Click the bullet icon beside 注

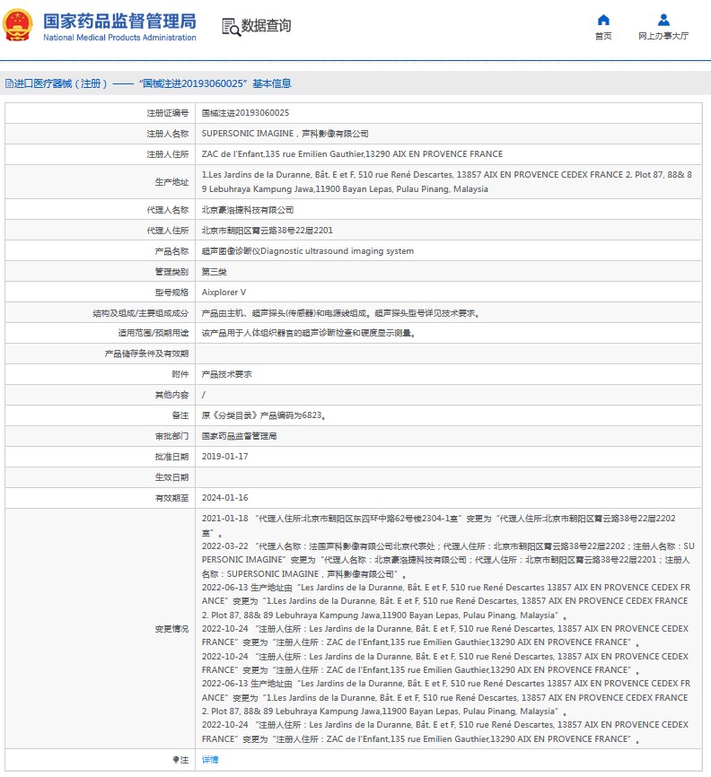pos(176,760)
